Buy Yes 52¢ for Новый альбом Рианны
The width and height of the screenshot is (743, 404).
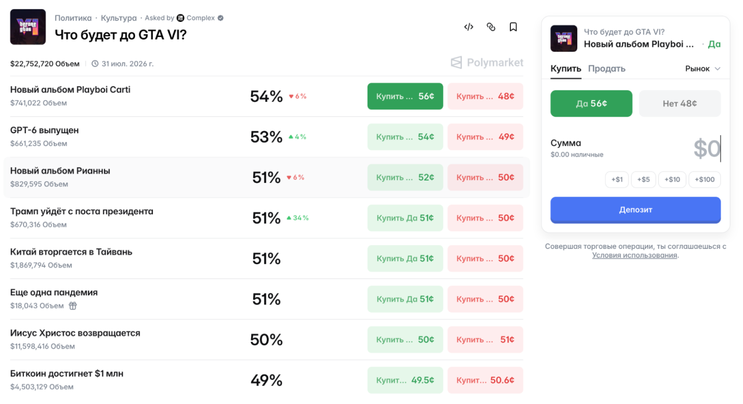(405, 177)
